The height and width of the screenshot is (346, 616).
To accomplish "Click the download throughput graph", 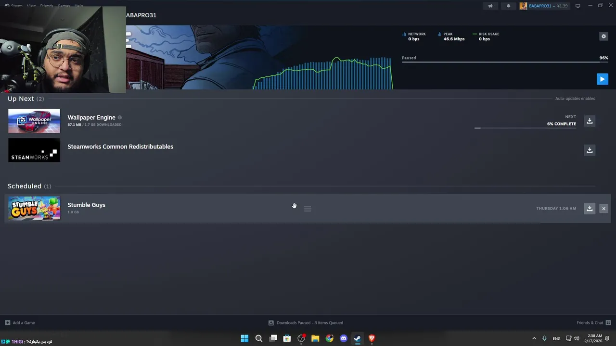I will (322, 73).
